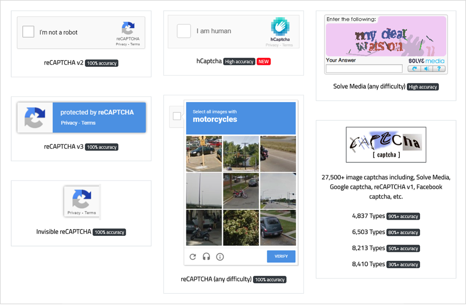Switch to reCAPTCHA audio challenge
Screen dimensions: 466x305
(x=206, y=257)
